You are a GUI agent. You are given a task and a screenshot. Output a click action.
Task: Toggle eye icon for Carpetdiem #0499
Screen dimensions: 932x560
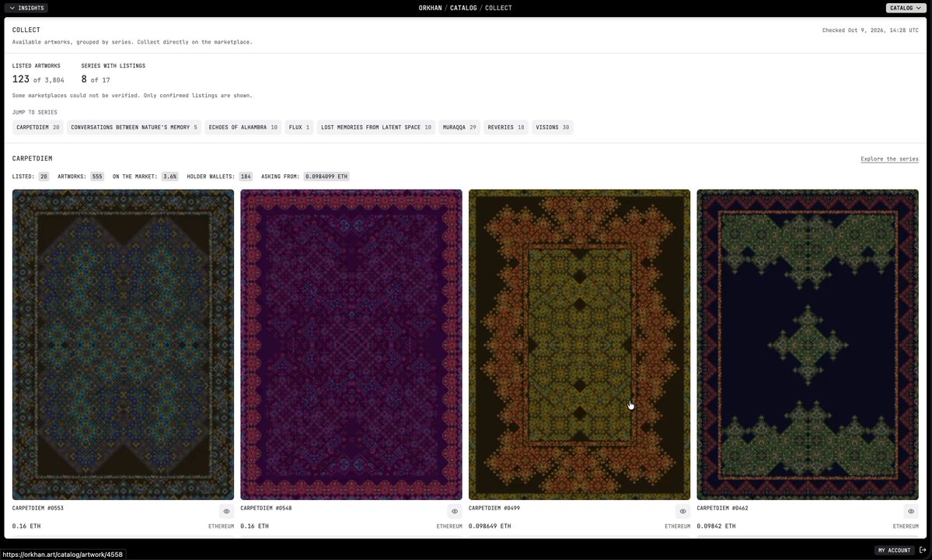683,511
